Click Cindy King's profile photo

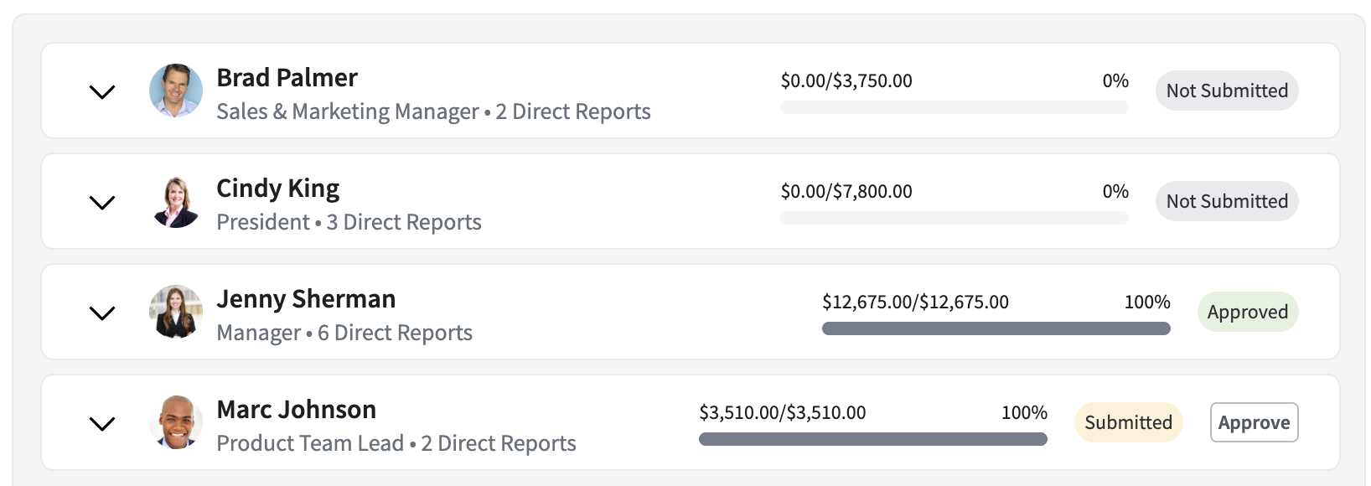[x=176, y=201]
